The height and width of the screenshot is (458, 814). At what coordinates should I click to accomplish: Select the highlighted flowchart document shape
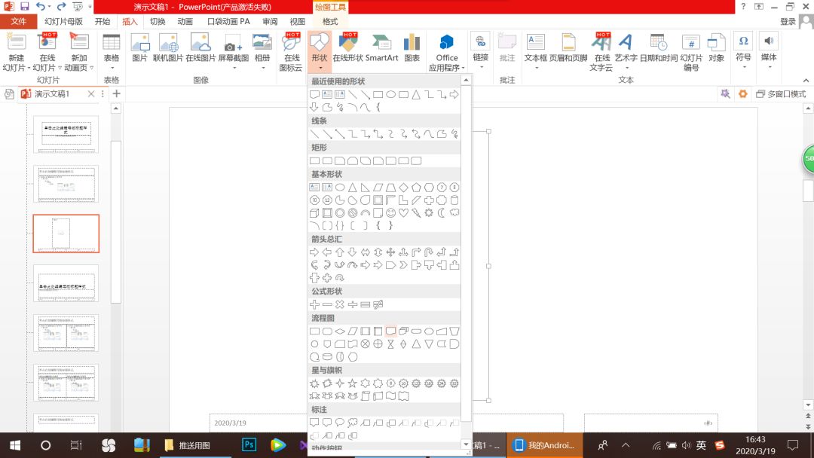[x=390, y=331]
